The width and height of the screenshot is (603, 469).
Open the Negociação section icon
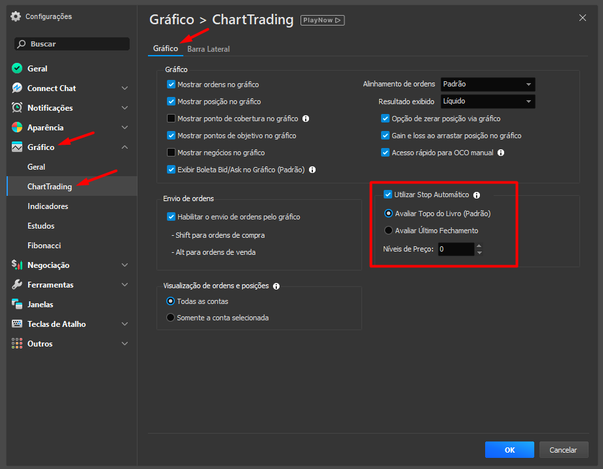point(17,265)
